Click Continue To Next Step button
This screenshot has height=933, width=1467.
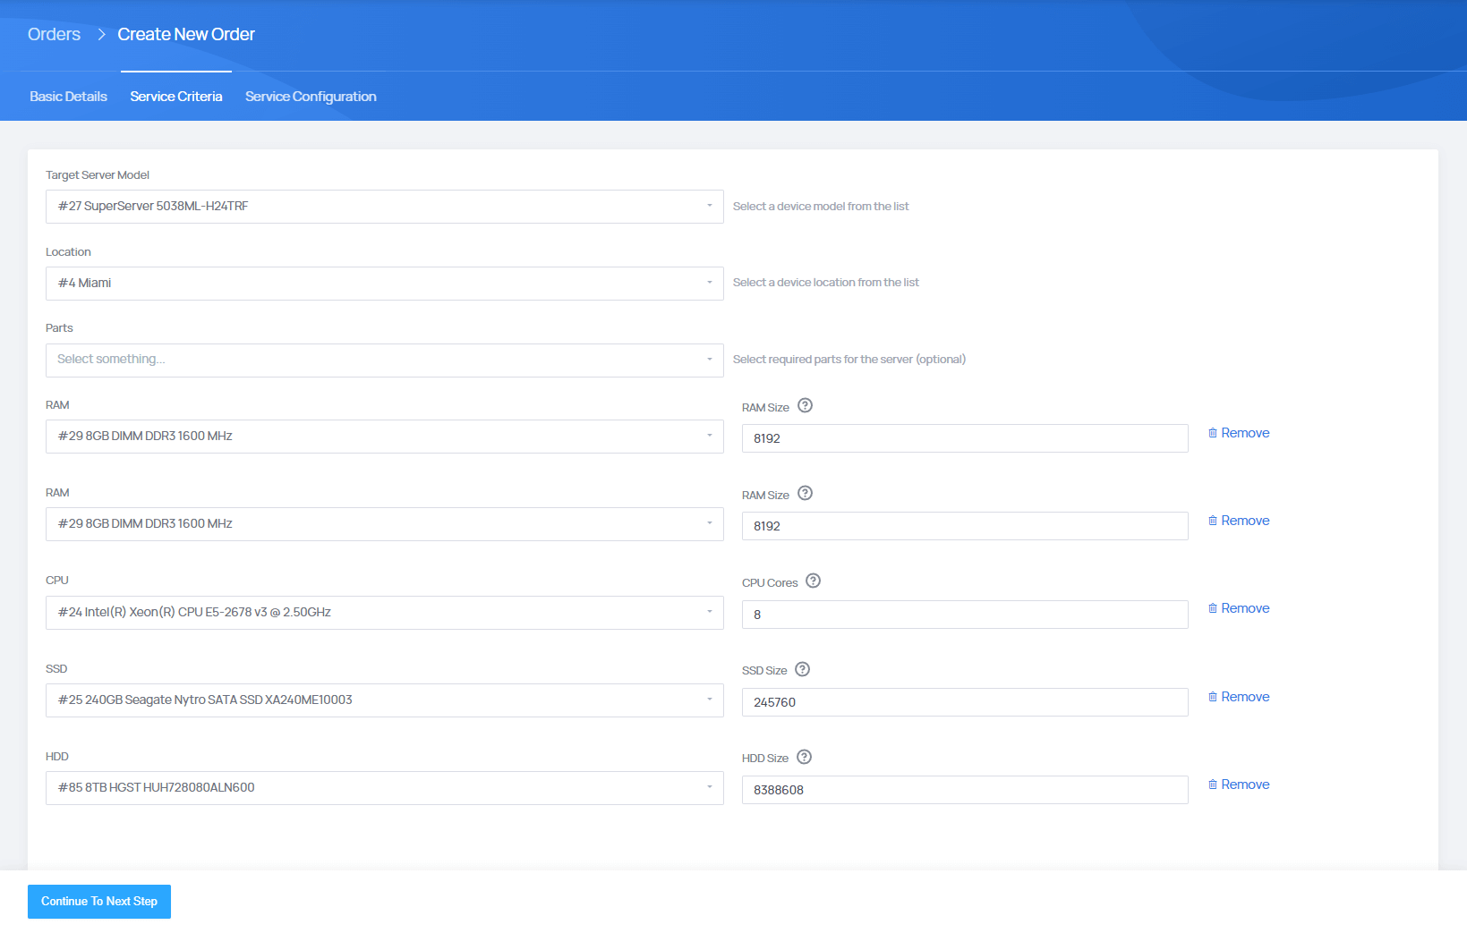coord(99,902)
